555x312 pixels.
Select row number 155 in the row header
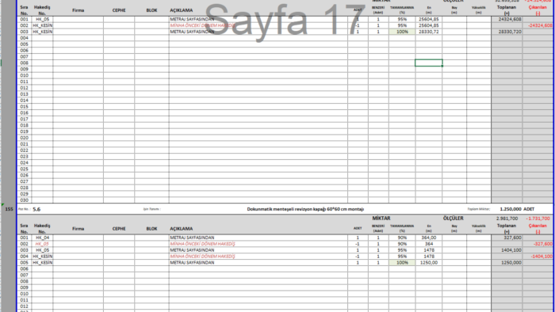9,209
